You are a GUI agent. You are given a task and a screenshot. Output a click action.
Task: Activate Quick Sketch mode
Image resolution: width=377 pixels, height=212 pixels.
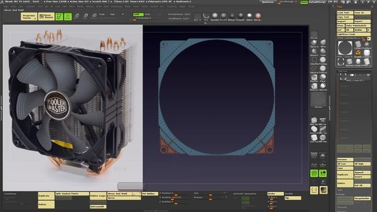point(47,16)
